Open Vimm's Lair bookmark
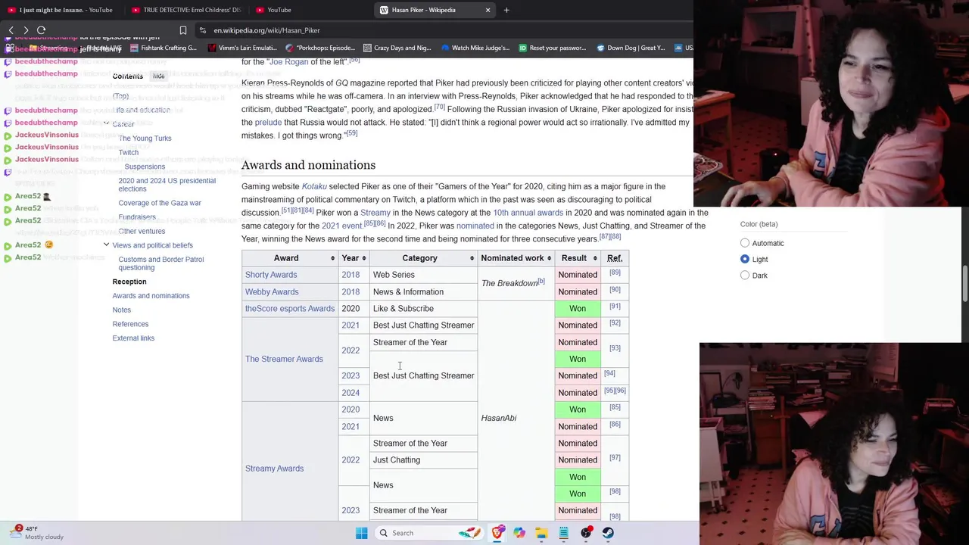Image resolution: width=969 pixels, height=545 pixels. click(241, 48)
